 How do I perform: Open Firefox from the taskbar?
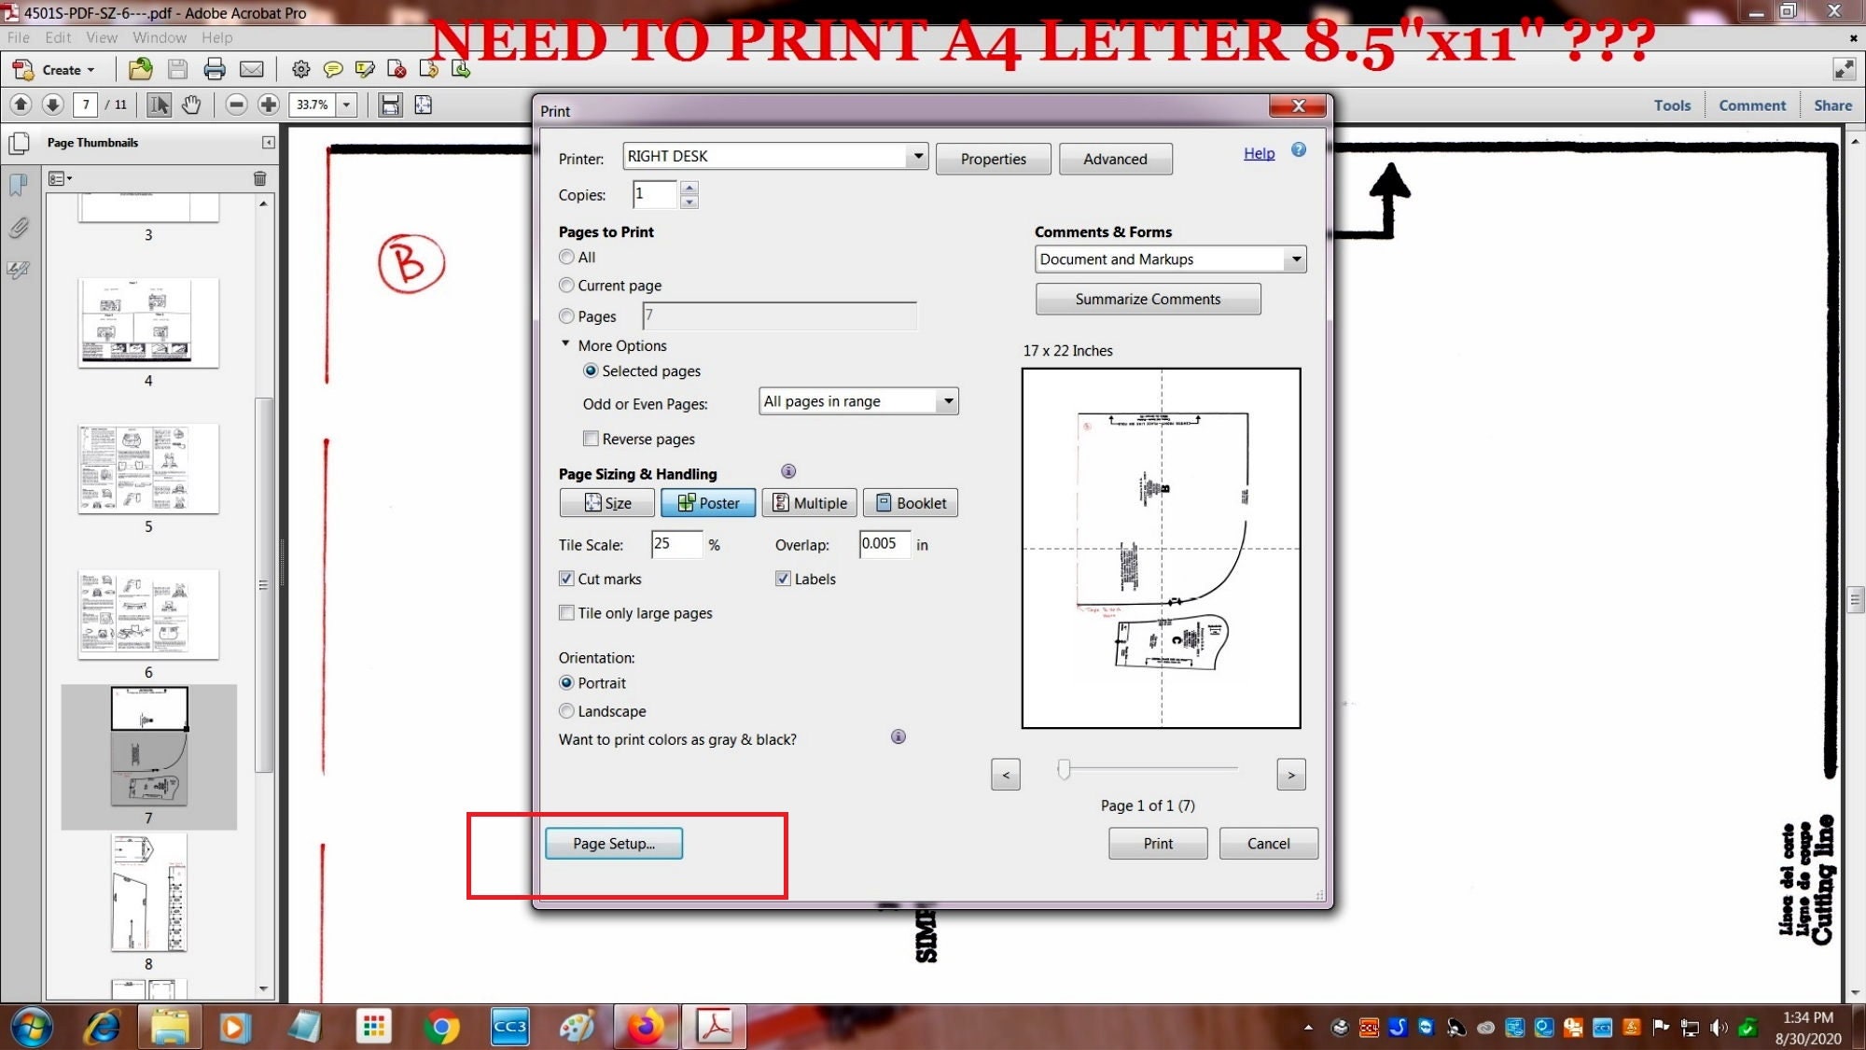click(x=646, y=1028)
